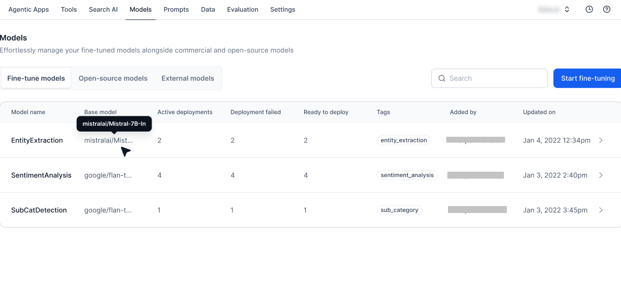Open Evaluation in the top navigation
The image size is (621, 291).
242,9
